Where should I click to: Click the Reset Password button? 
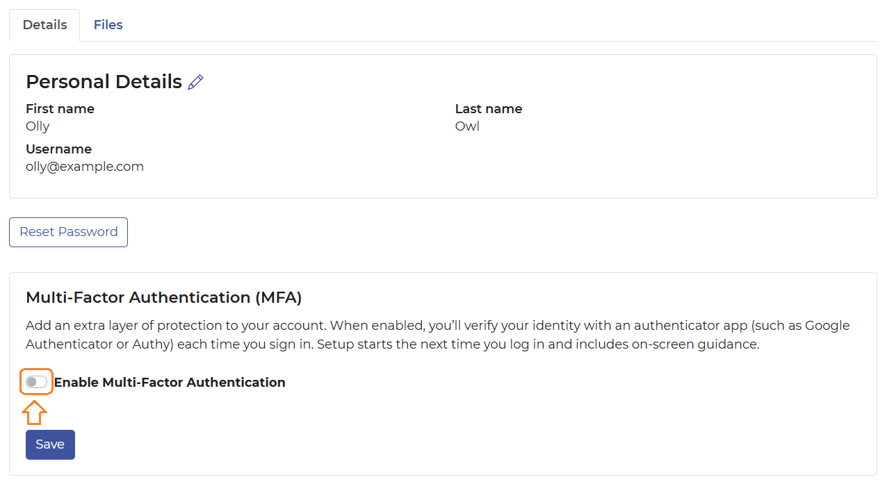67,232
